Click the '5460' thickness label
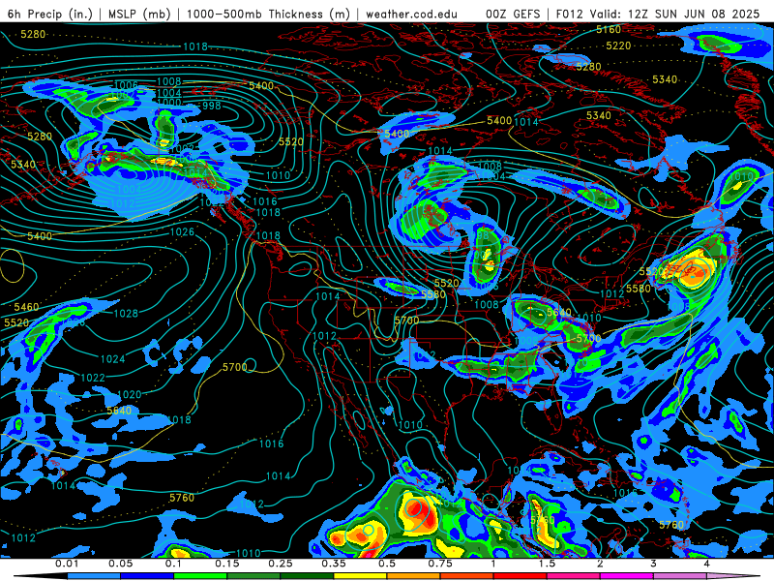The width and height of the screenshot is (774, 581). tap(26, 307)
